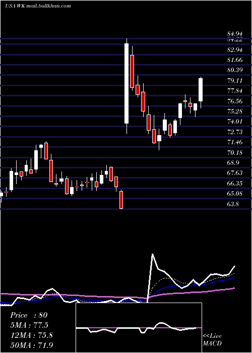Click the 74.01 price axis label

point(235,122)
